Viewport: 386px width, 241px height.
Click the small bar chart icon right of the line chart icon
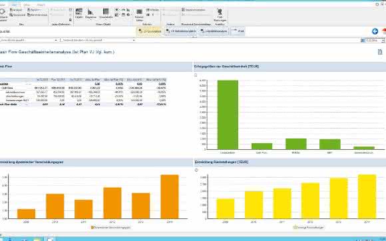(128, 10)
